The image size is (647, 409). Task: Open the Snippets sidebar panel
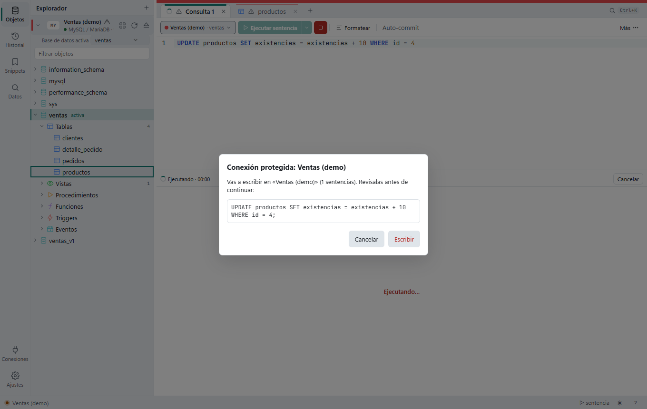15,66
